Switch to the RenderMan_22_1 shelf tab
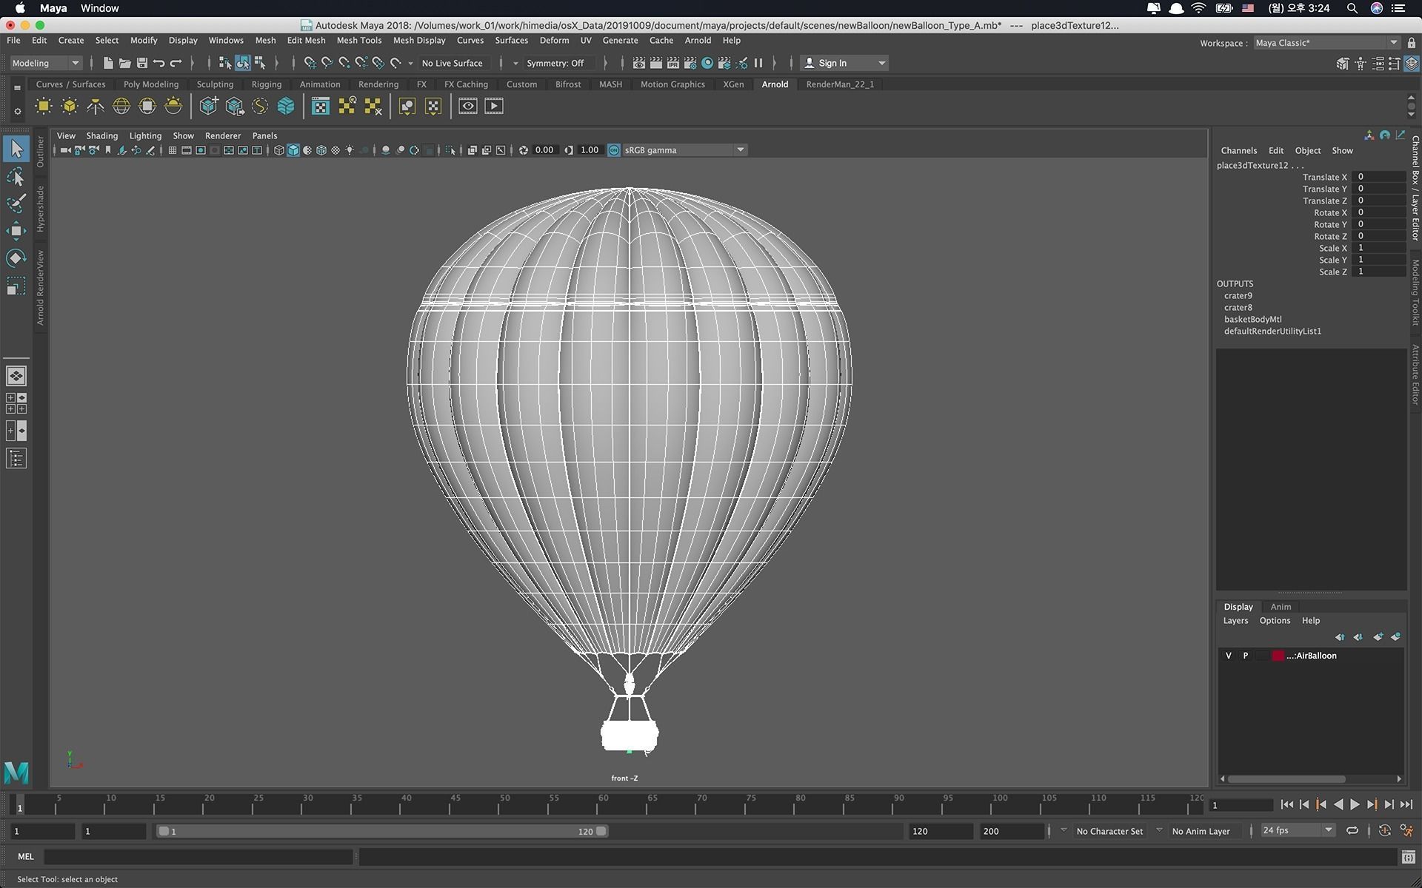This screenshot has height=888, width=1422. pyautogui.click(x=840, y=84)
